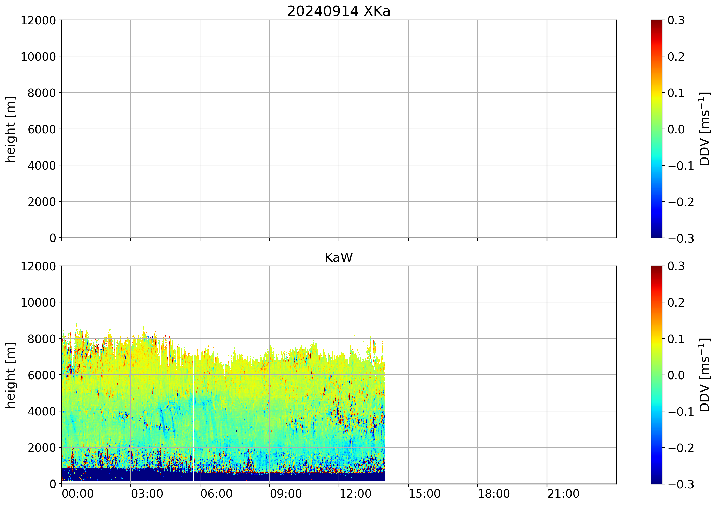This screenshot has width=717, height=505.
Task: Click the '06:00' time axis label
Action: [x=216, y=494]
